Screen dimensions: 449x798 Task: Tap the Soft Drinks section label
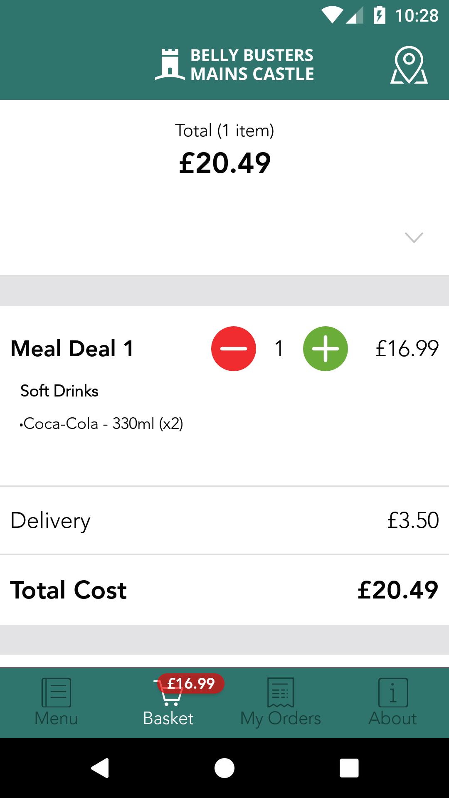[x=59, y=391]
